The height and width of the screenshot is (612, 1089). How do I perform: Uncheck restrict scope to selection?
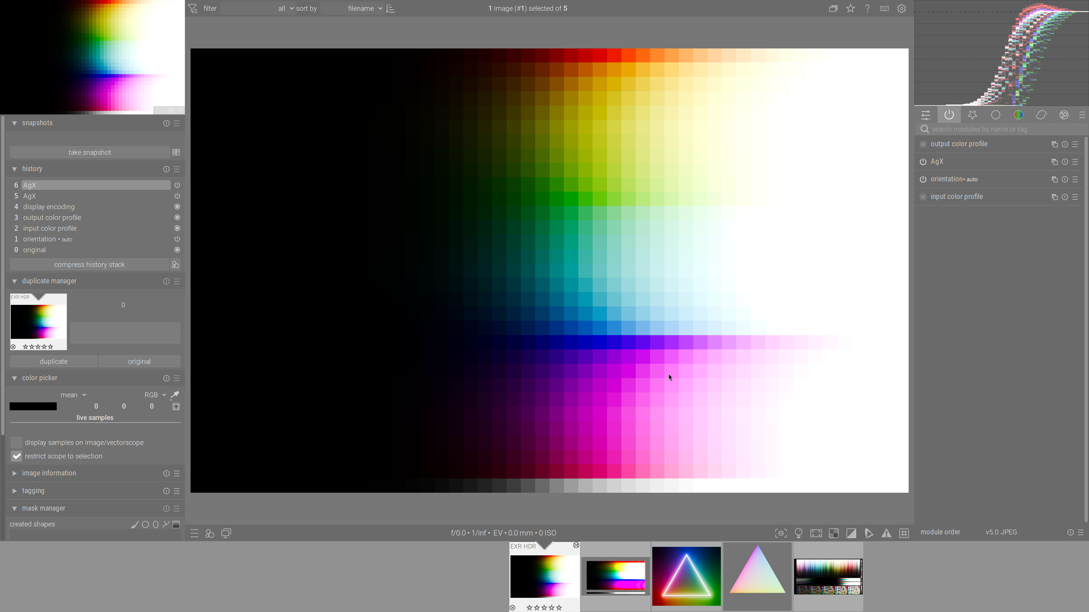click(x=16, y=456)
